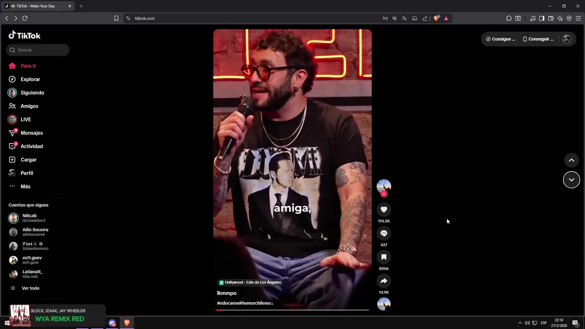Click the Consigue monedas button
Image resolution: width=585 pixels, height=329 pixels.
pyautogui.click(x=500, y=39)
